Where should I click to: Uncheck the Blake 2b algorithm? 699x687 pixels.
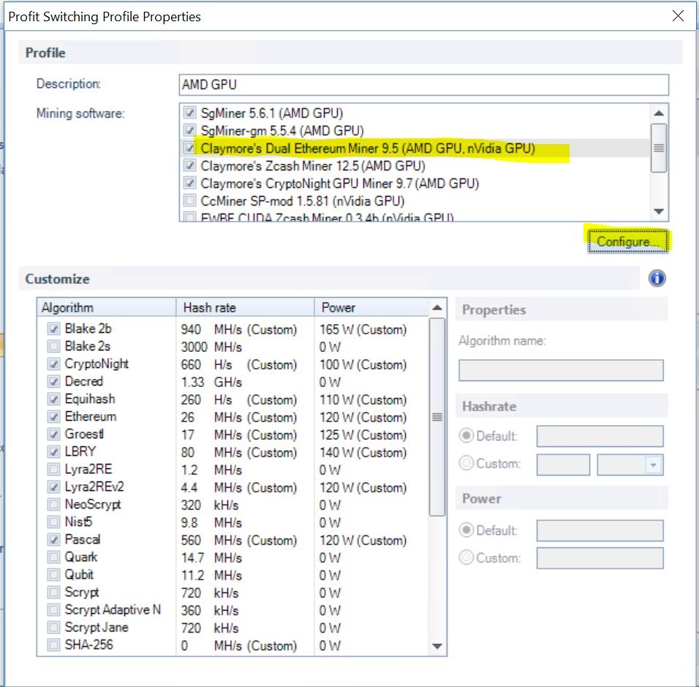click(x=53, y=329)
